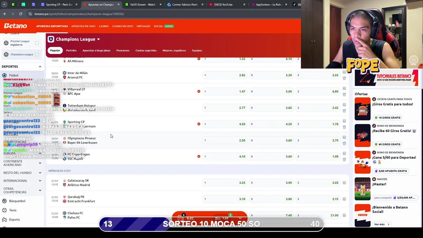The width and height of the screenshot is (423, 238).
Task: Select the Popular tab
Action: [55, 50]
